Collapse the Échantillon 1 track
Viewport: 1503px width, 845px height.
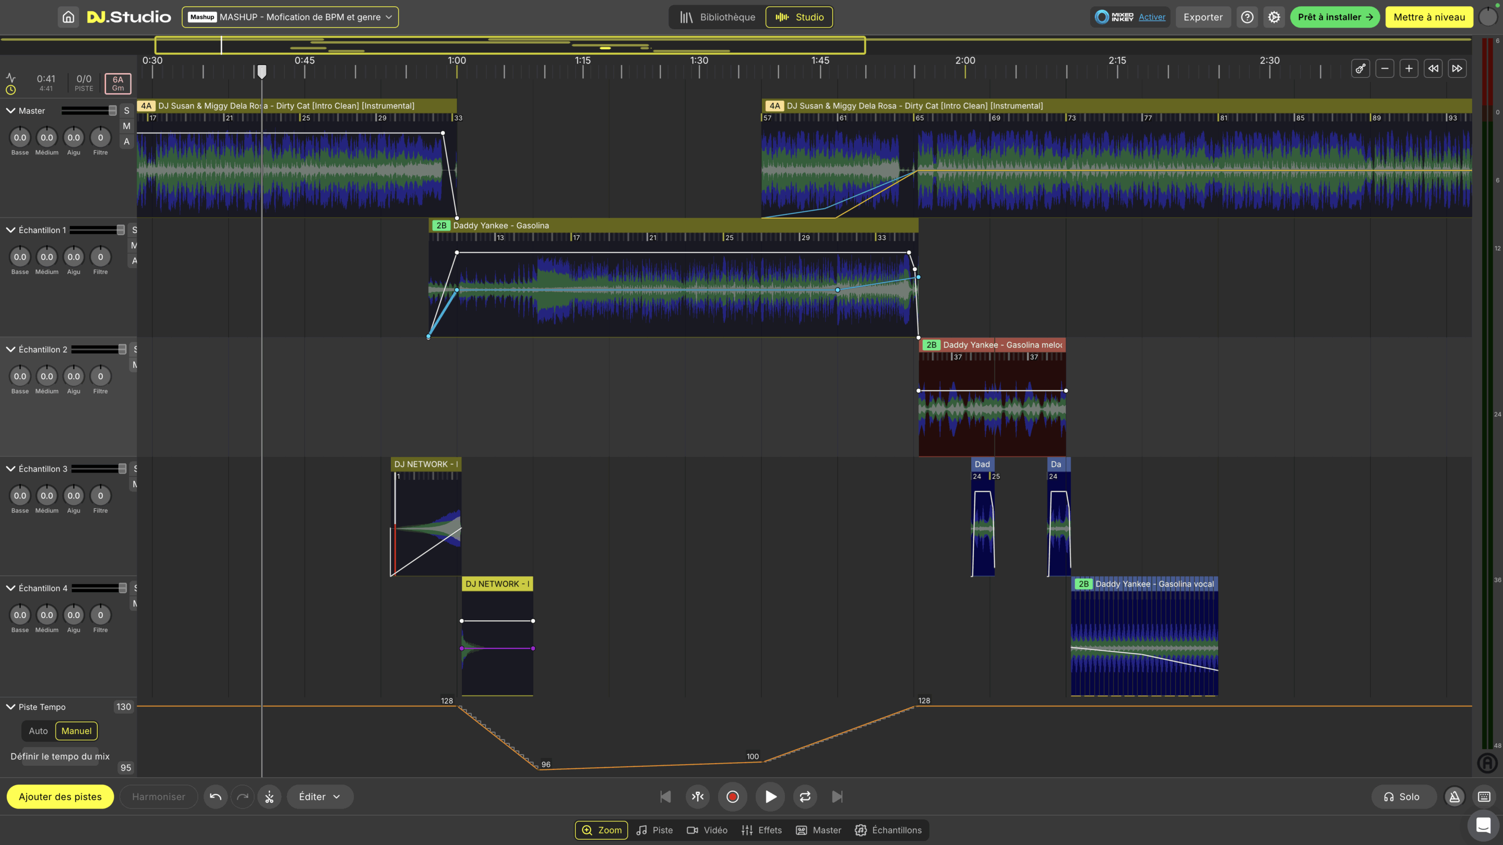(x=10, y=230)
